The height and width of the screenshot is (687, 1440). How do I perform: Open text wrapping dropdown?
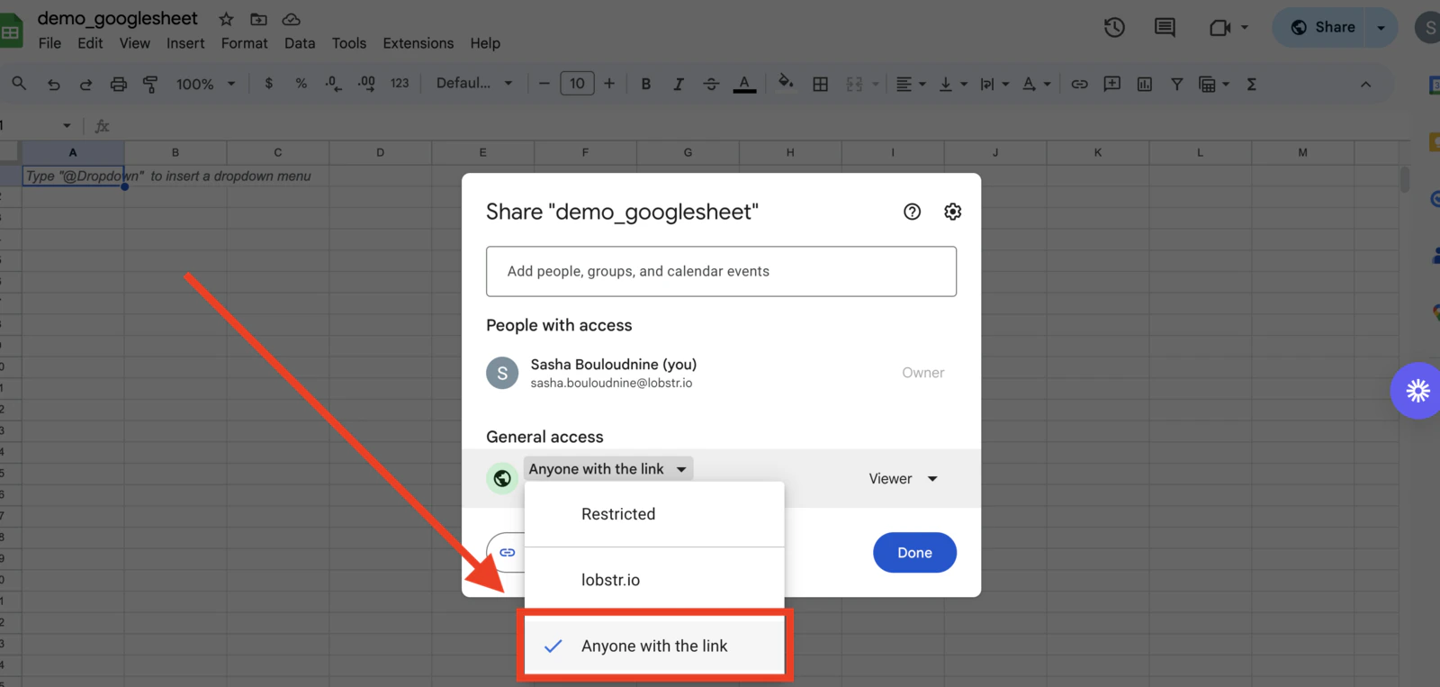point(994,84)
